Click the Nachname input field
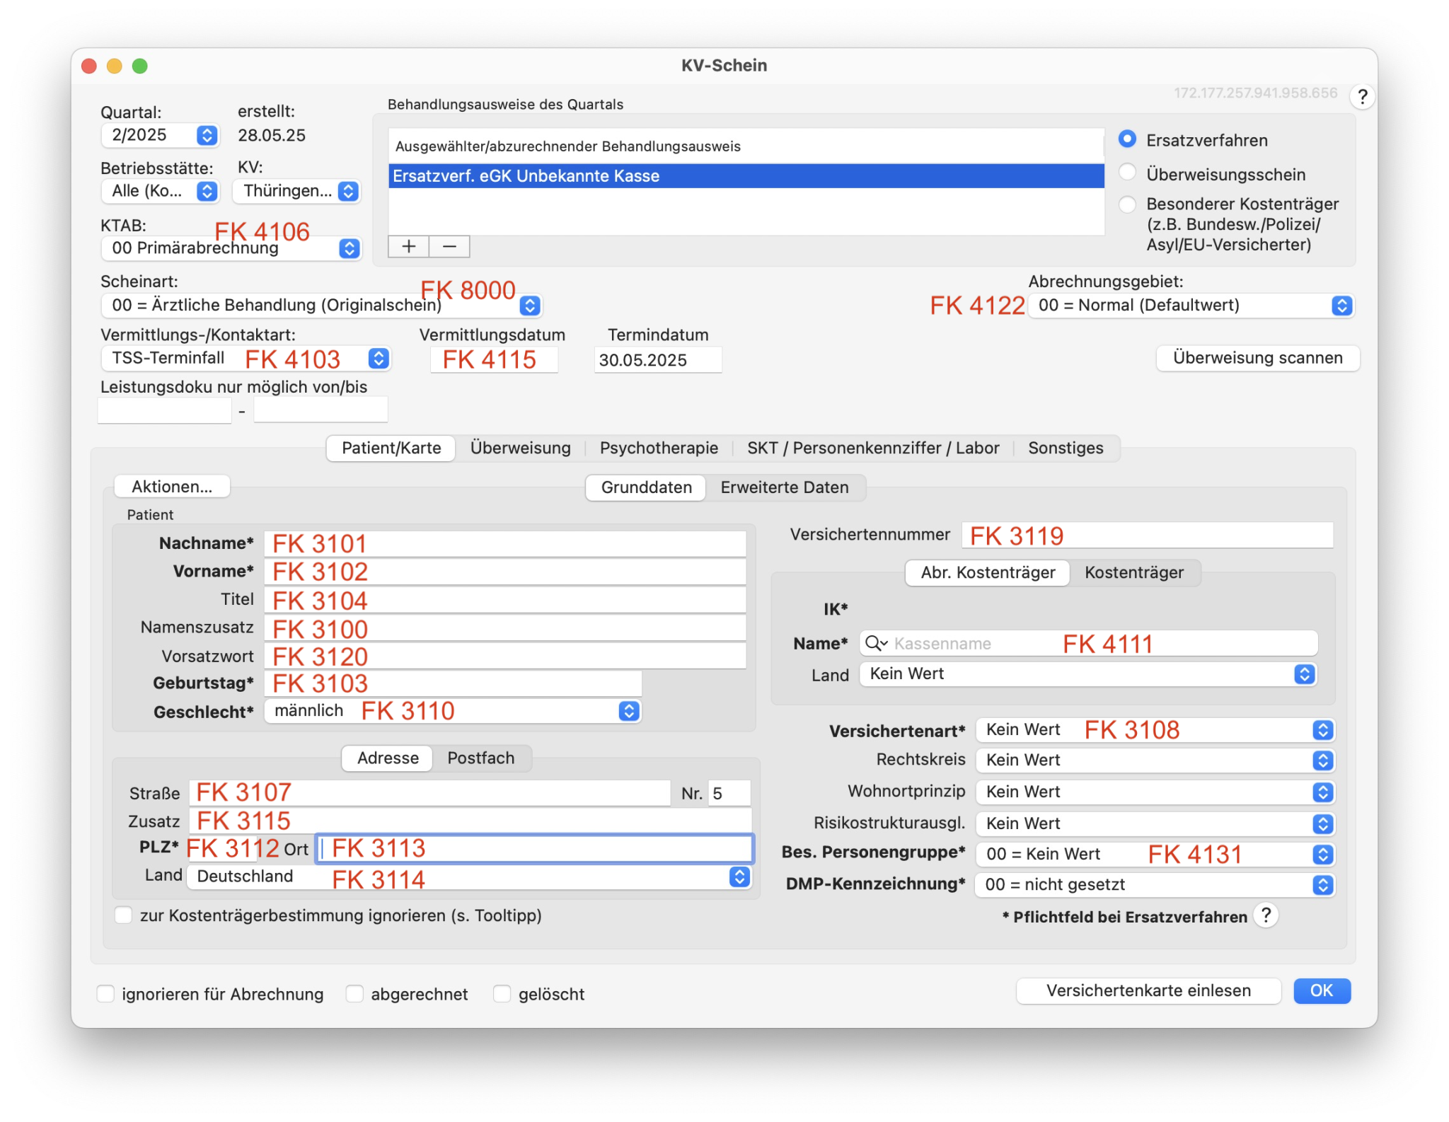The image size is (1449, 1122). coord(505,543)
